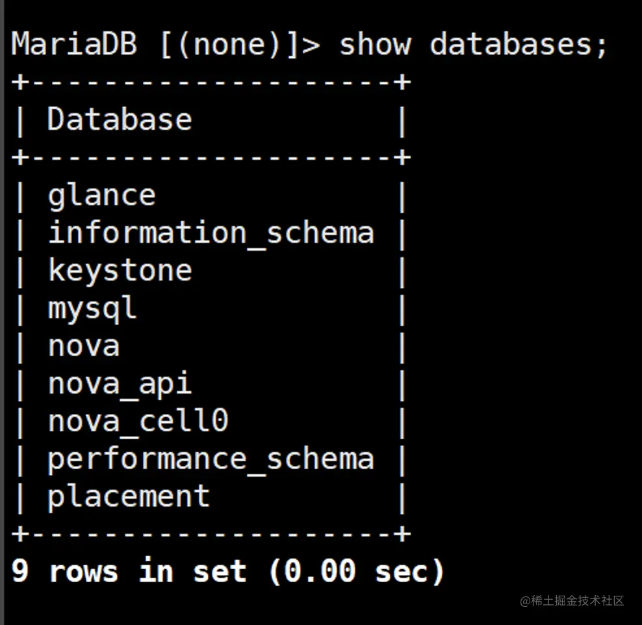The height and width of the screenshot is (625, 642).
Task: Click the top table border line
Action: (x=211, y=82)
